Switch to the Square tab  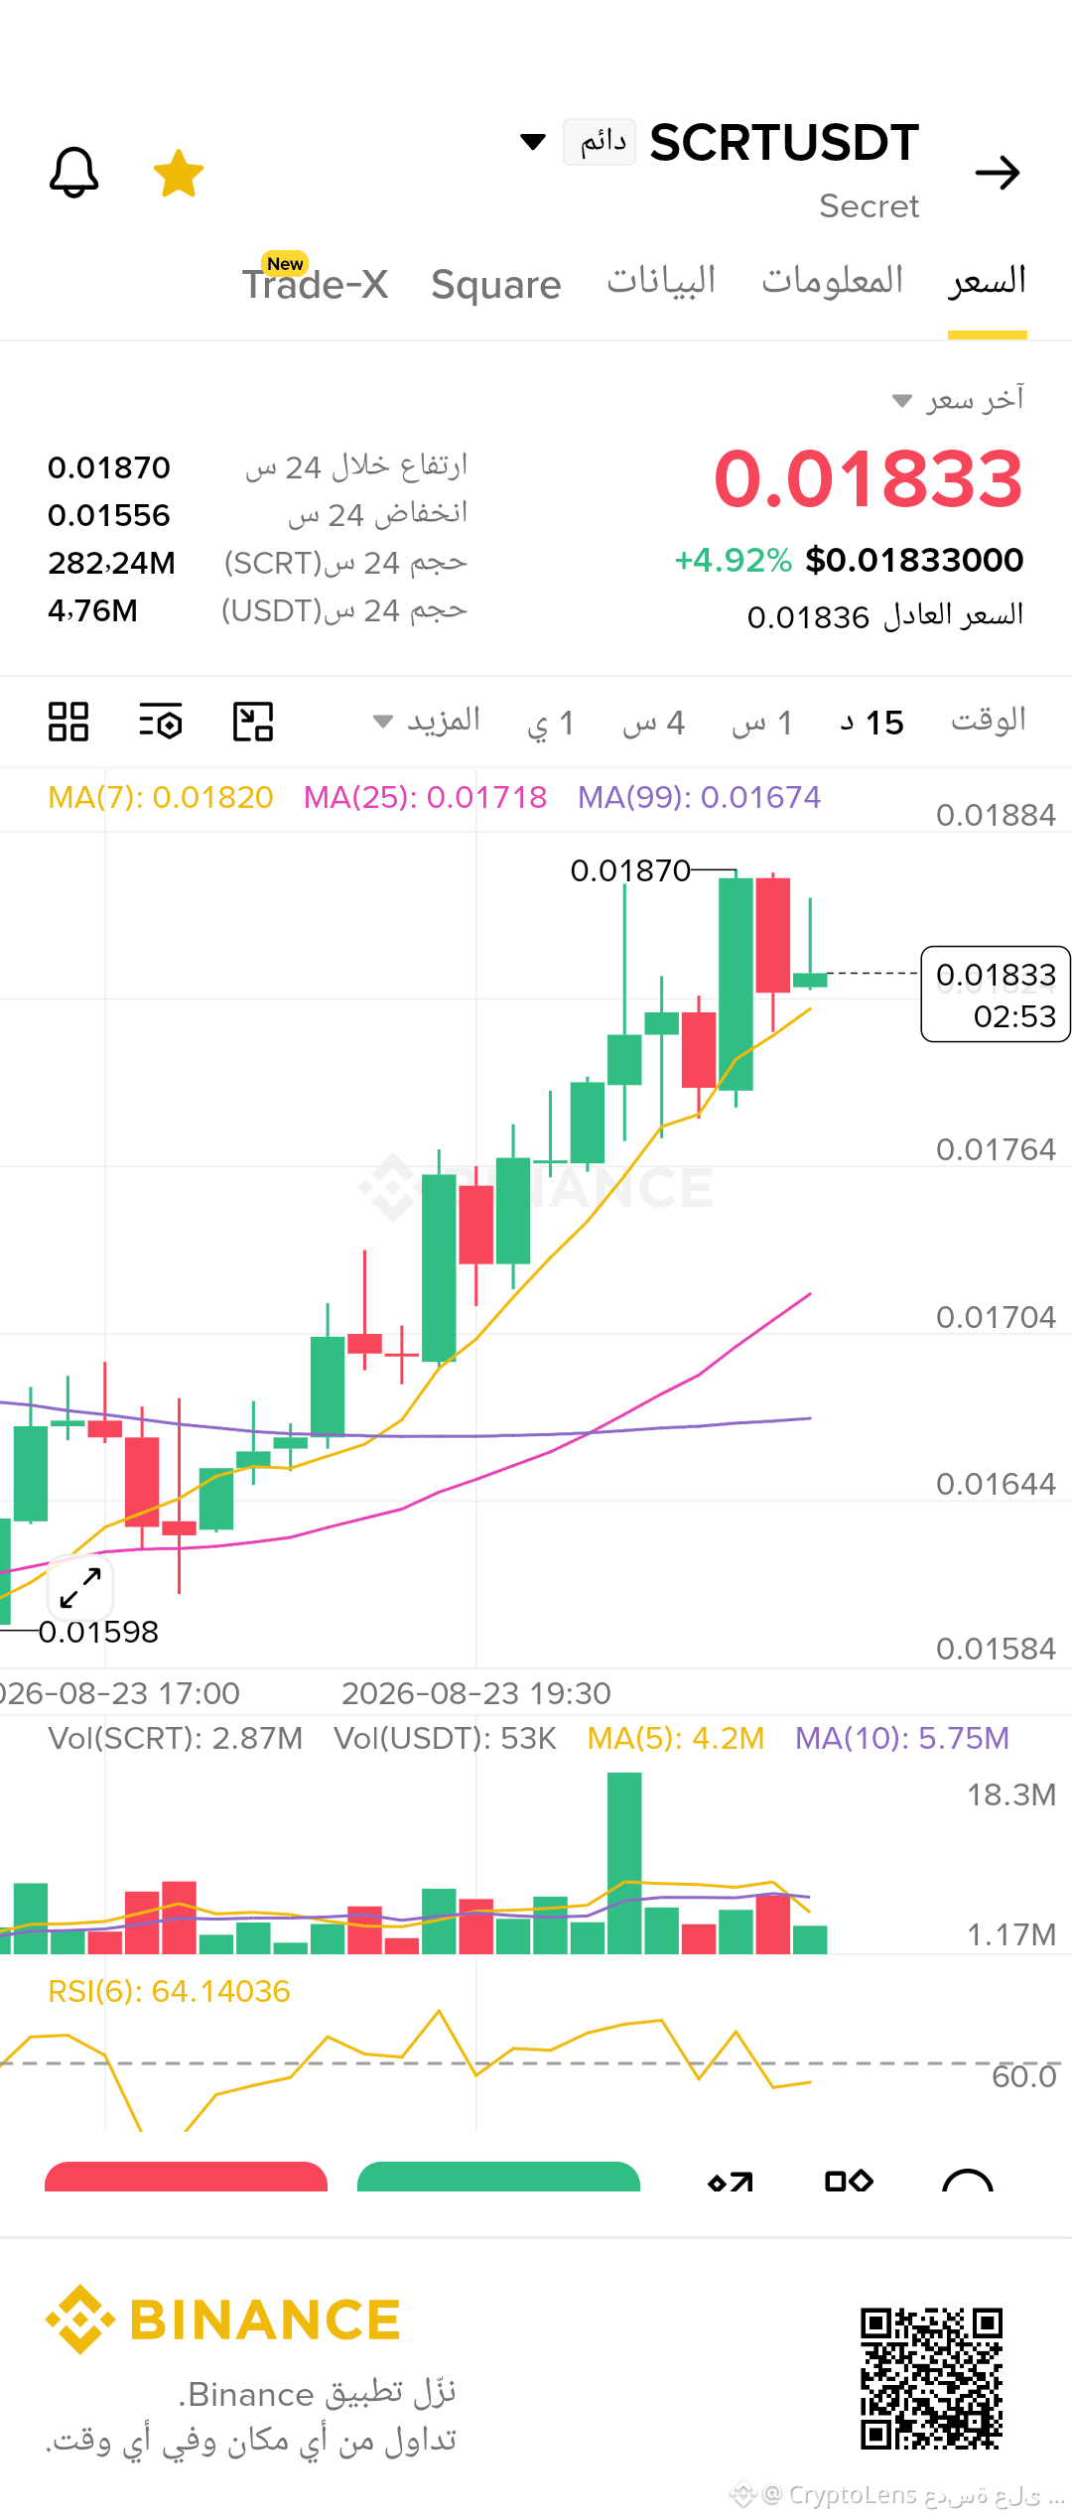(x=496, y=285)
